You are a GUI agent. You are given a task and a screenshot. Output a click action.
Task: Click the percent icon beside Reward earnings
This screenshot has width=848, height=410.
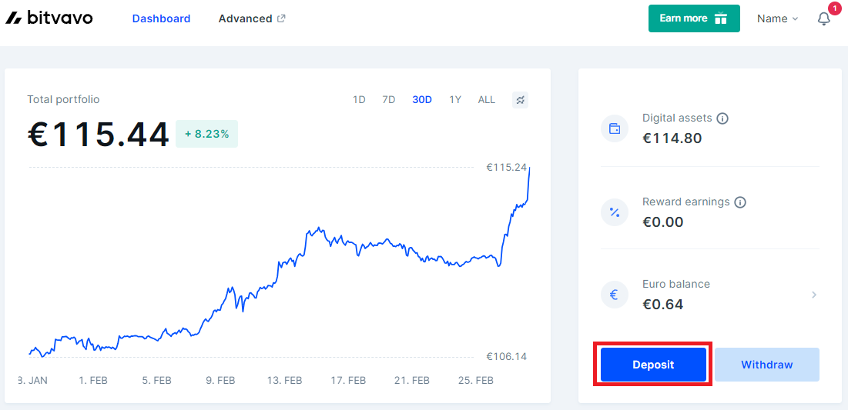615,212
